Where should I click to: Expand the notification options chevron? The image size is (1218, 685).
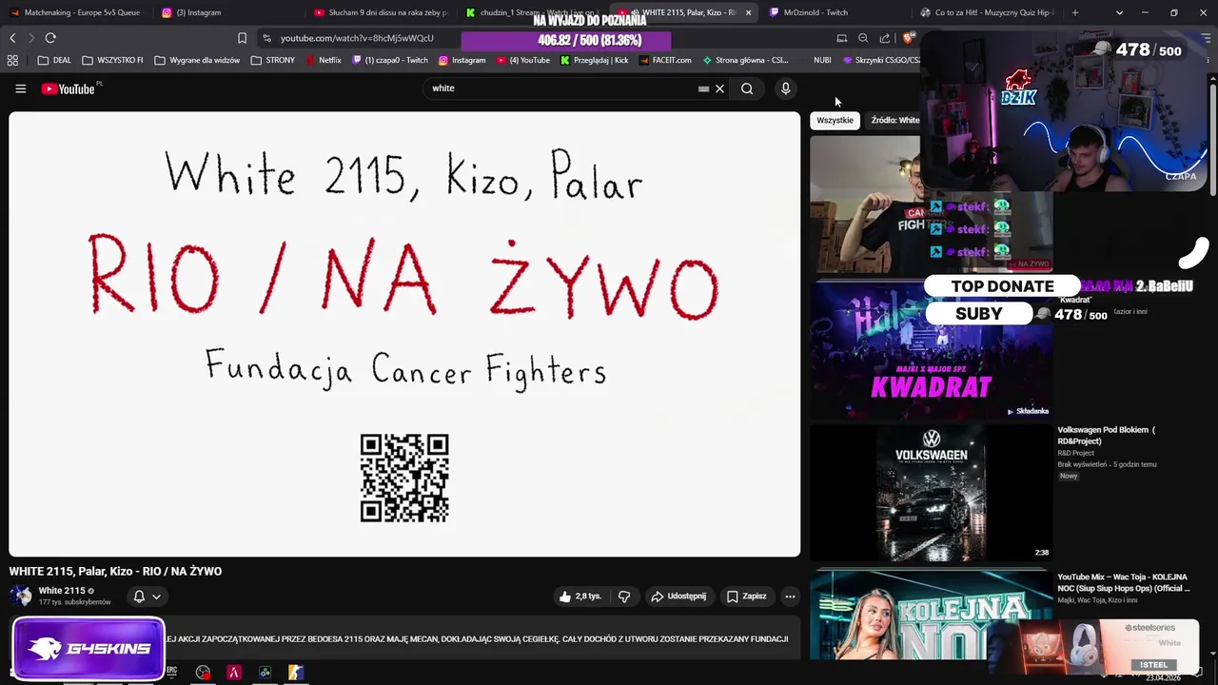point(156,597)
